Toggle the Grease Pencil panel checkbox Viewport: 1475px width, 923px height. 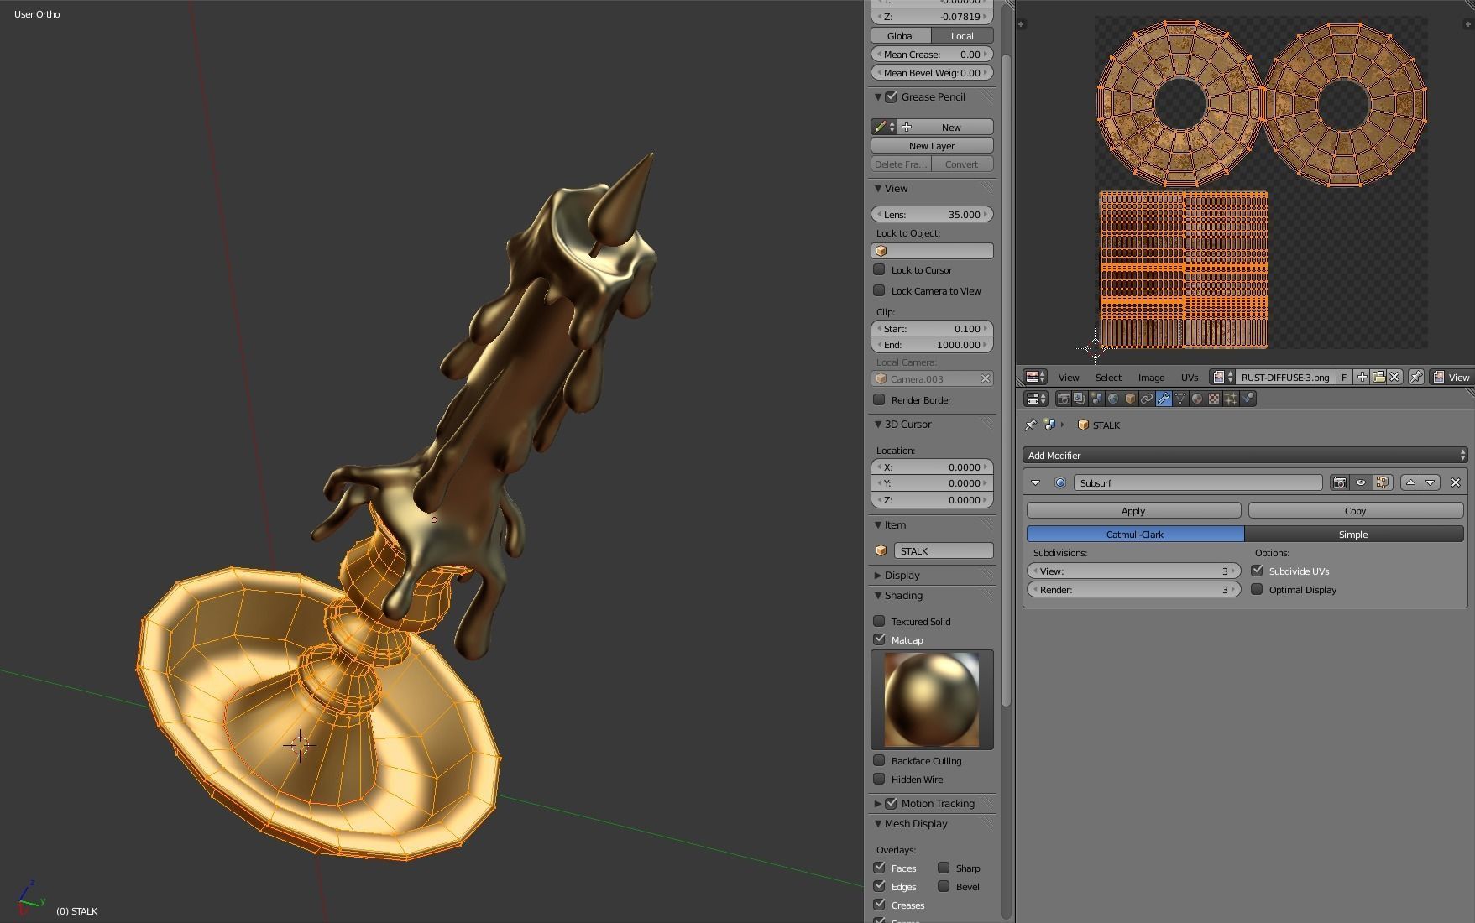[x=892, y=97]
